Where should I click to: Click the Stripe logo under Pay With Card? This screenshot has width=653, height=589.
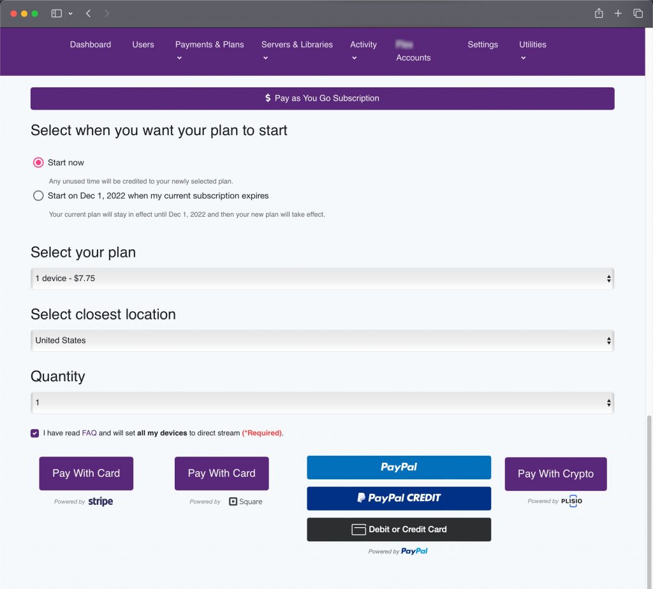(x=100, y=502)
